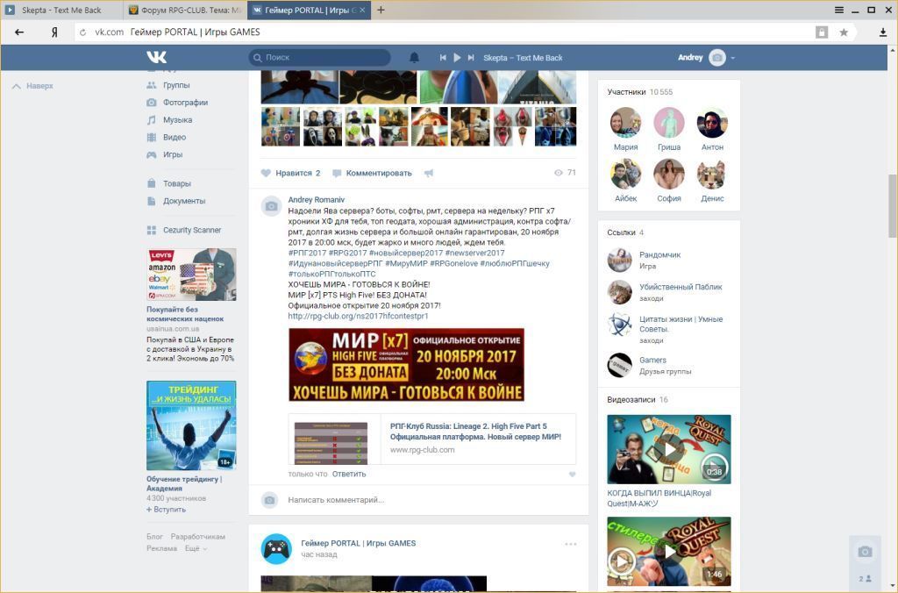This screenshot has height=593, width=898.
Task: Open member Мария's avatar
Action: (x=625, y=122)
